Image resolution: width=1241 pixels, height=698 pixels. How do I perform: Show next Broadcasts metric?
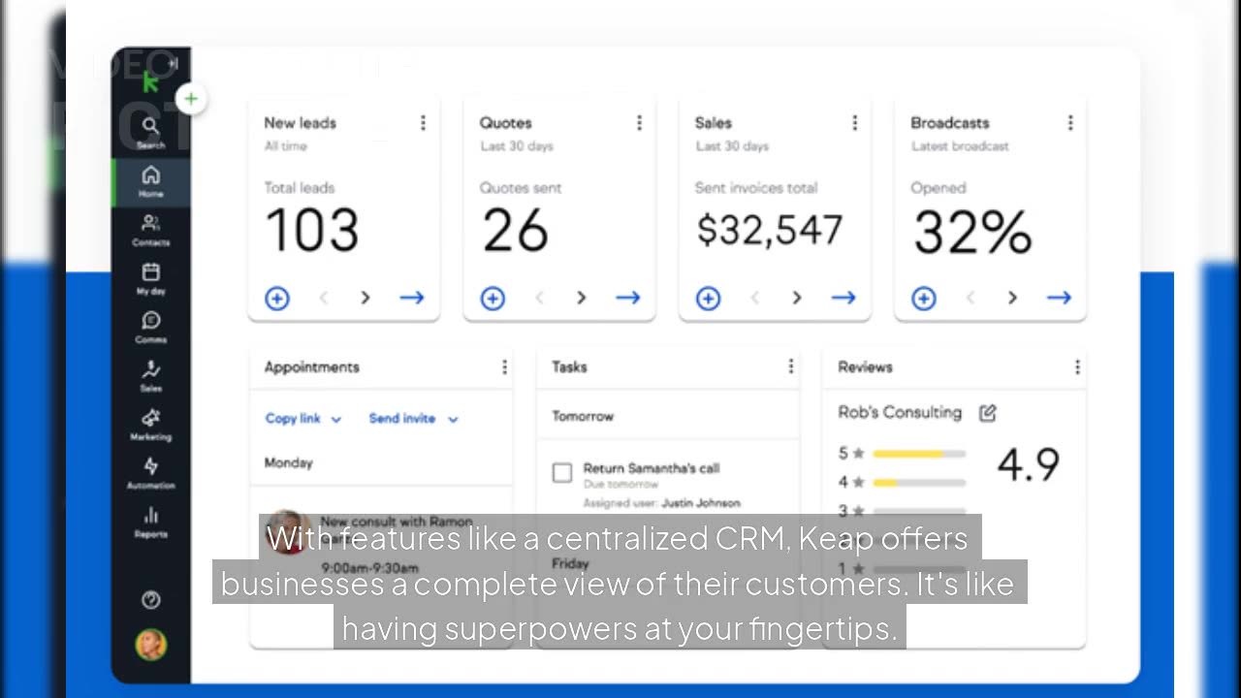pos(1012,298)
